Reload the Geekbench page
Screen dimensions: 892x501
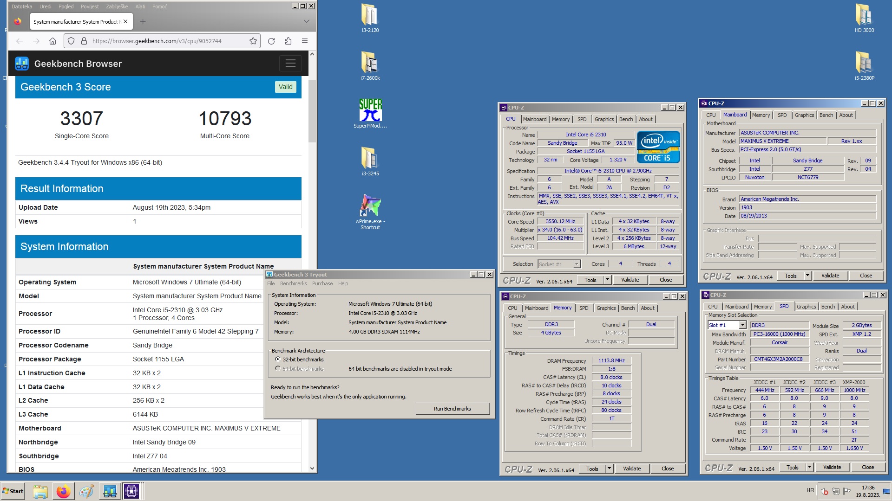[x=271, y=41]
